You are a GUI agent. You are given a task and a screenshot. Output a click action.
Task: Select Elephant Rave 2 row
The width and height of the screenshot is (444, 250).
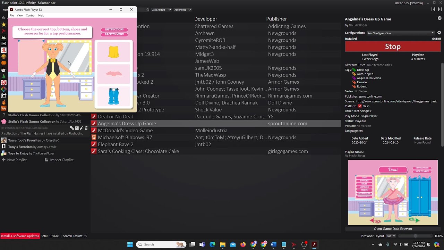click(x=216, y=144)
